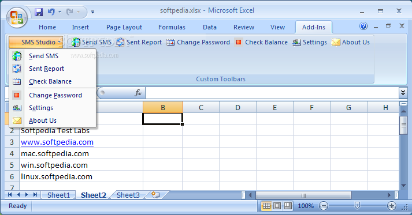Switch to the Sheet1 tab

pos(58,195)
